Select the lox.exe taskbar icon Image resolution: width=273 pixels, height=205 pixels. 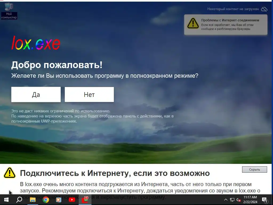pos(85,200)
